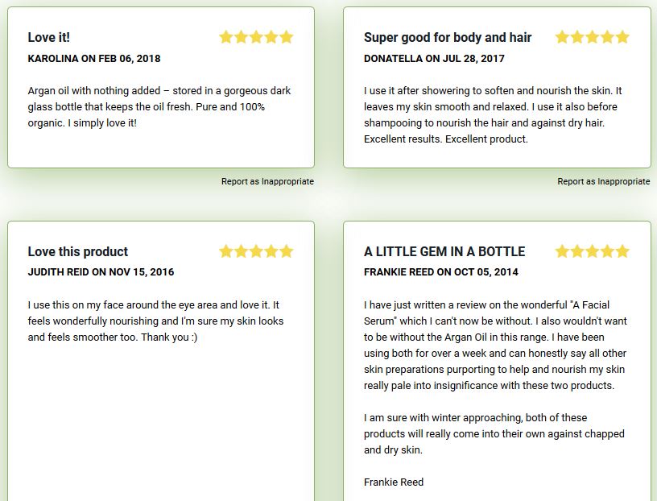This screenshot has width=657, height=501.
Task: Click first star in Frankie Reed's review
Action: [562, 251]
